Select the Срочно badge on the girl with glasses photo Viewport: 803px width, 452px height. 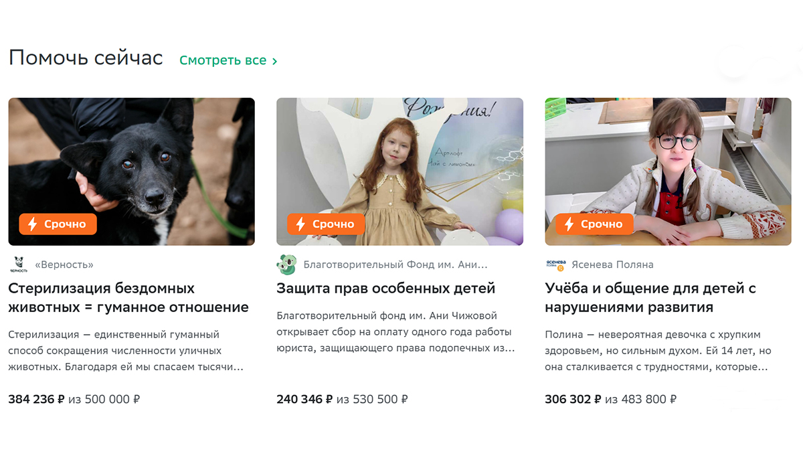click(595, 224)
